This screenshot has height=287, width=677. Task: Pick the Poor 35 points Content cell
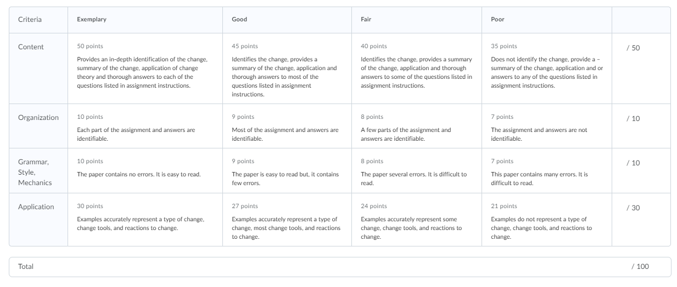pos(547,68)
